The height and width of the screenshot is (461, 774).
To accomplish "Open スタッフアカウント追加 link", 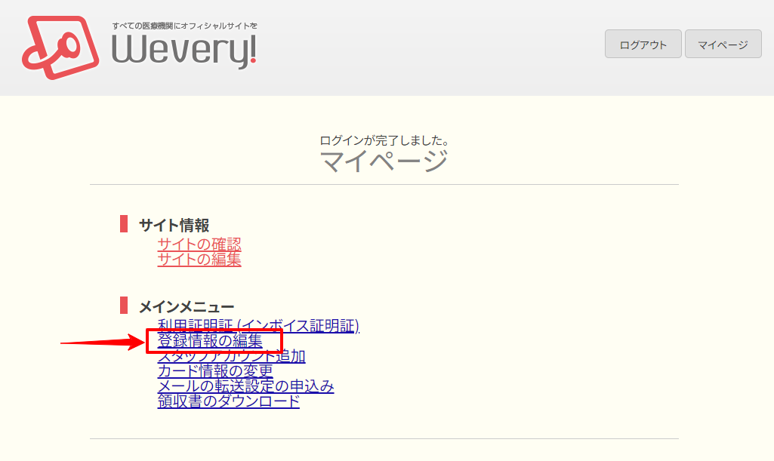I will point(232,355).
